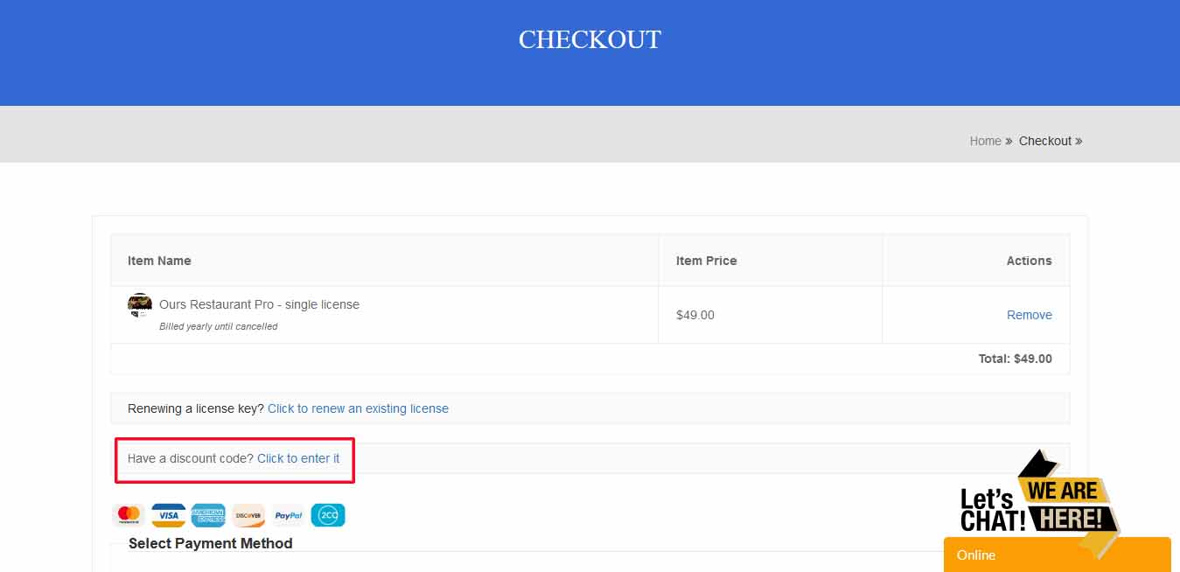Click the Total: $49.00 text

click(x=1015, y=359)
